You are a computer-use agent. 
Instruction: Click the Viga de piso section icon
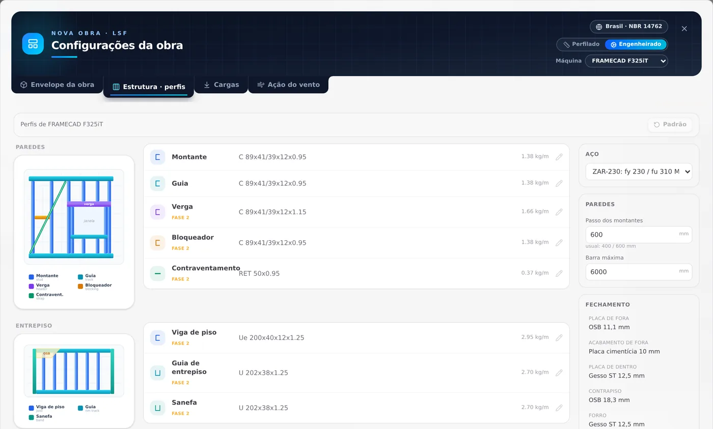158,337
